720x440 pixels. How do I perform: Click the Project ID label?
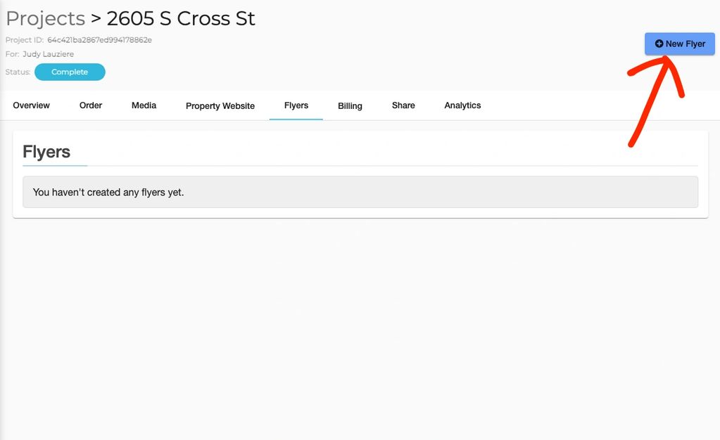pos(25,40)
